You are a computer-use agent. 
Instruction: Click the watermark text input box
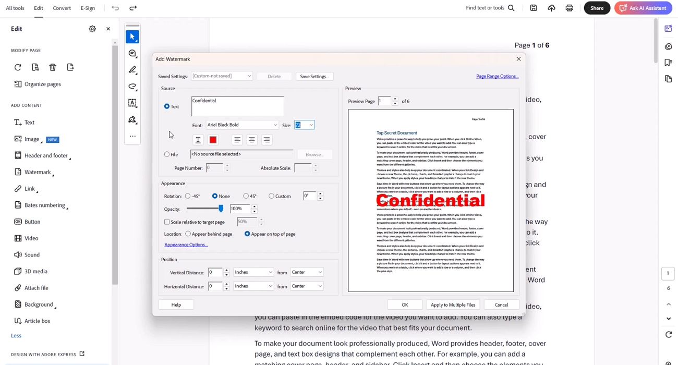(x=238, y=106)
